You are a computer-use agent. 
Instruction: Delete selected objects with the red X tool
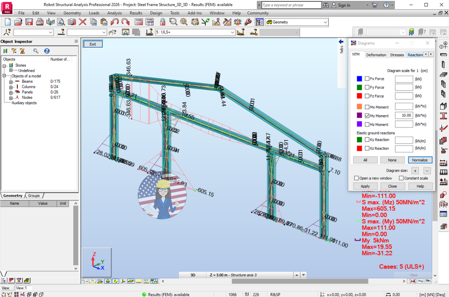point(82,22)
